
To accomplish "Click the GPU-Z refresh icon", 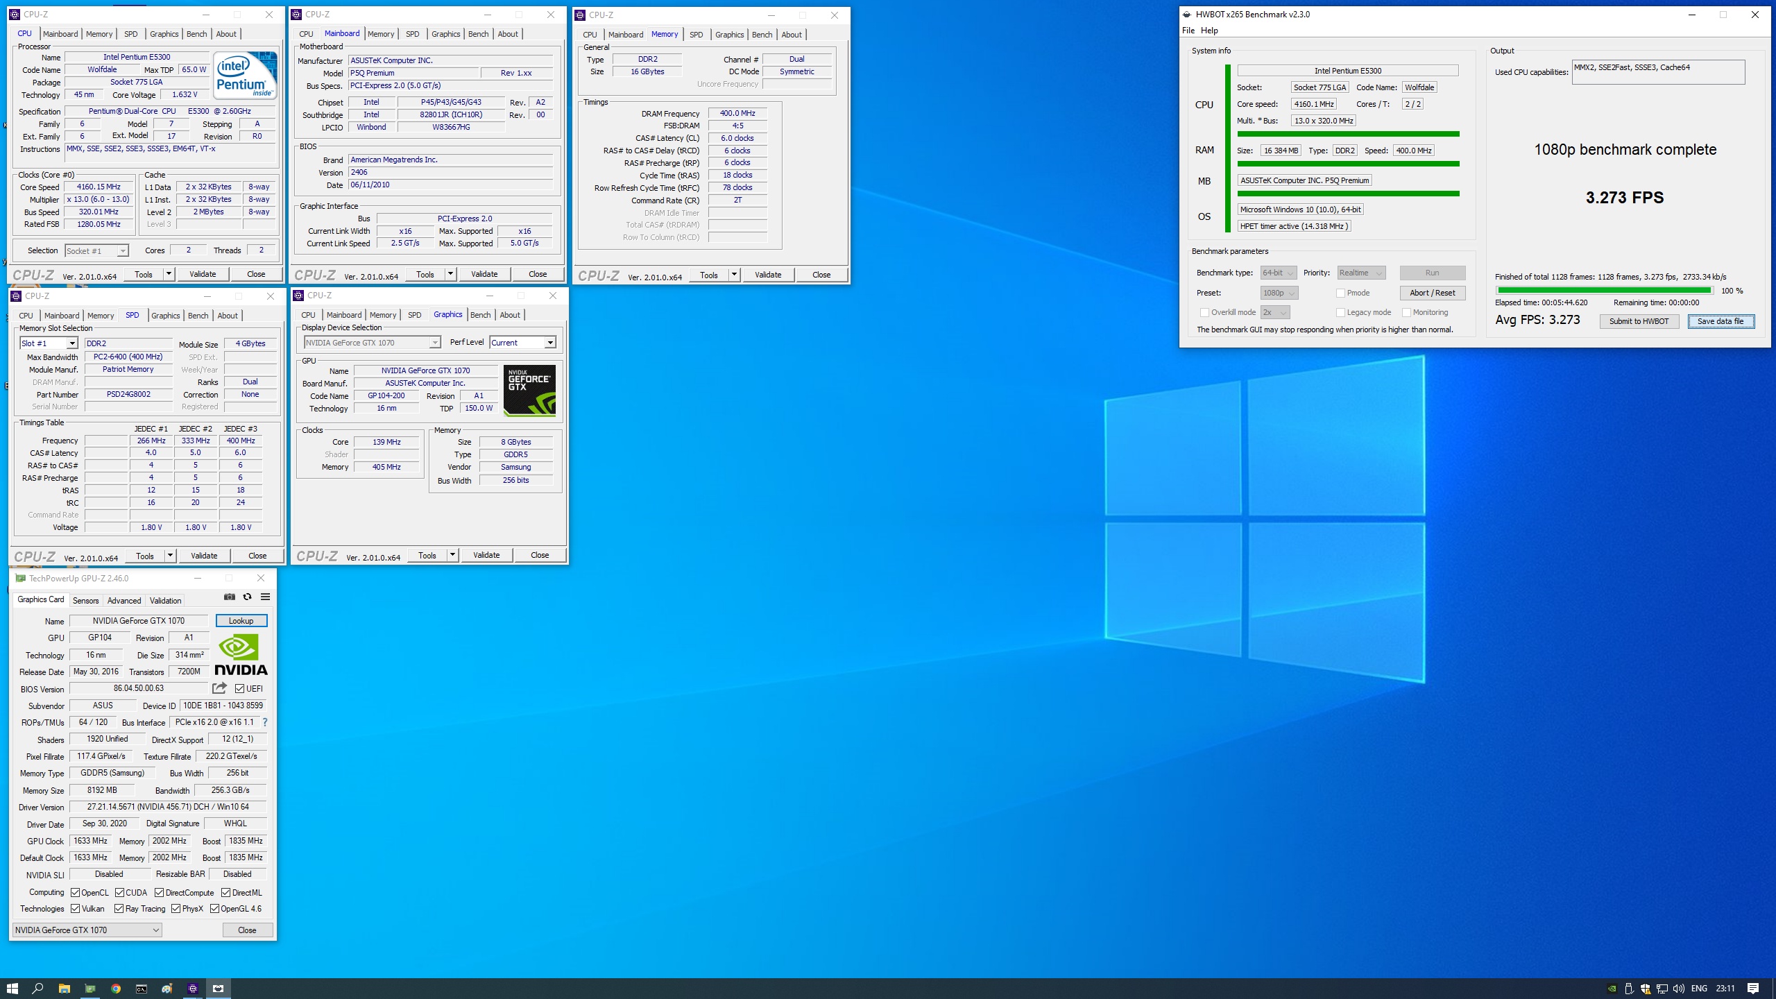I will [x=247, y=597].
